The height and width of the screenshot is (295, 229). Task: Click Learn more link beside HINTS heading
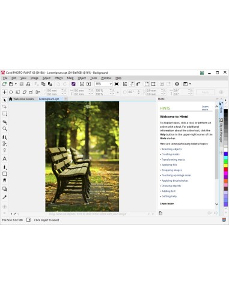[205, 108]
